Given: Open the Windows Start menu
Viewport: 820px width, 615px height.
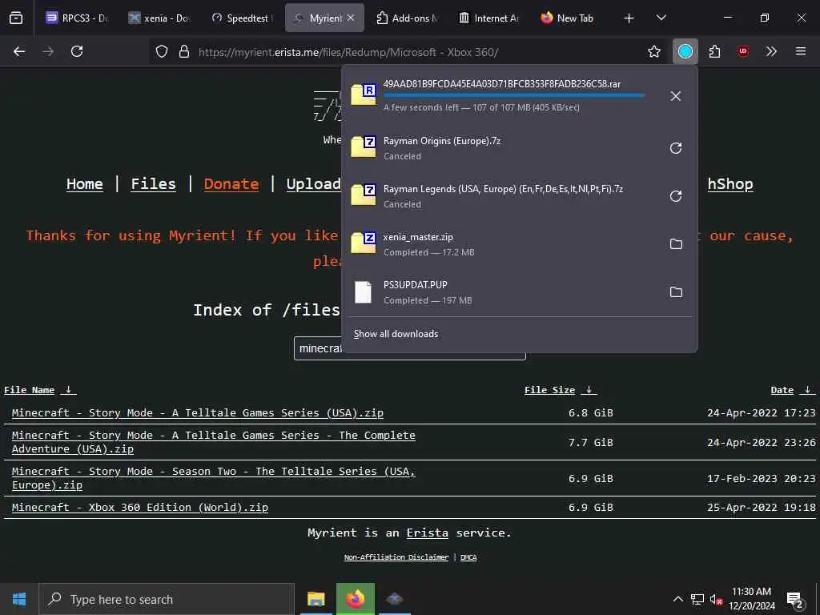Looking at the screenshot, I should tap(19, 599).
